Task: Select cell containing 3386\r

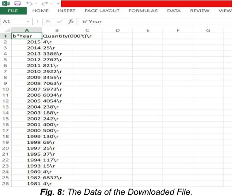Action: (x=57, y=54)
